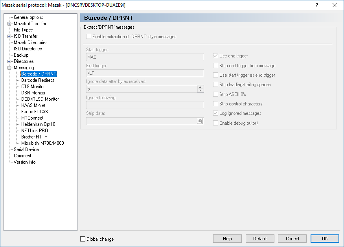
Task: Enable extraction of DPRNT style messages
Action: pos(89,37)
